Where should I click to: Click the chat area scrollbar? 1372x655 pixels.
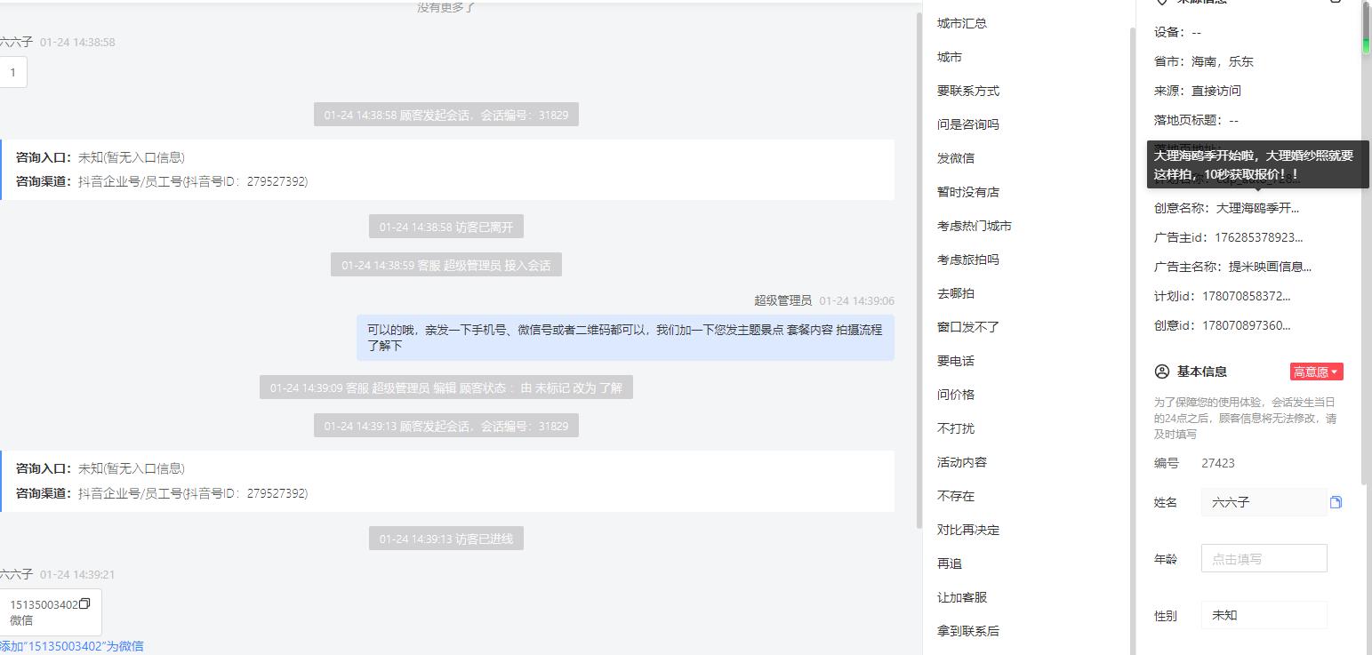[x=918, y=267]
